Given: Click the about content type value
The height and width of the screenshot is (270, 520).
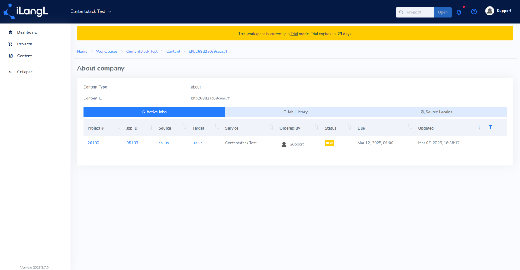Looking at the screenshot, I should [x=196, y=87].
